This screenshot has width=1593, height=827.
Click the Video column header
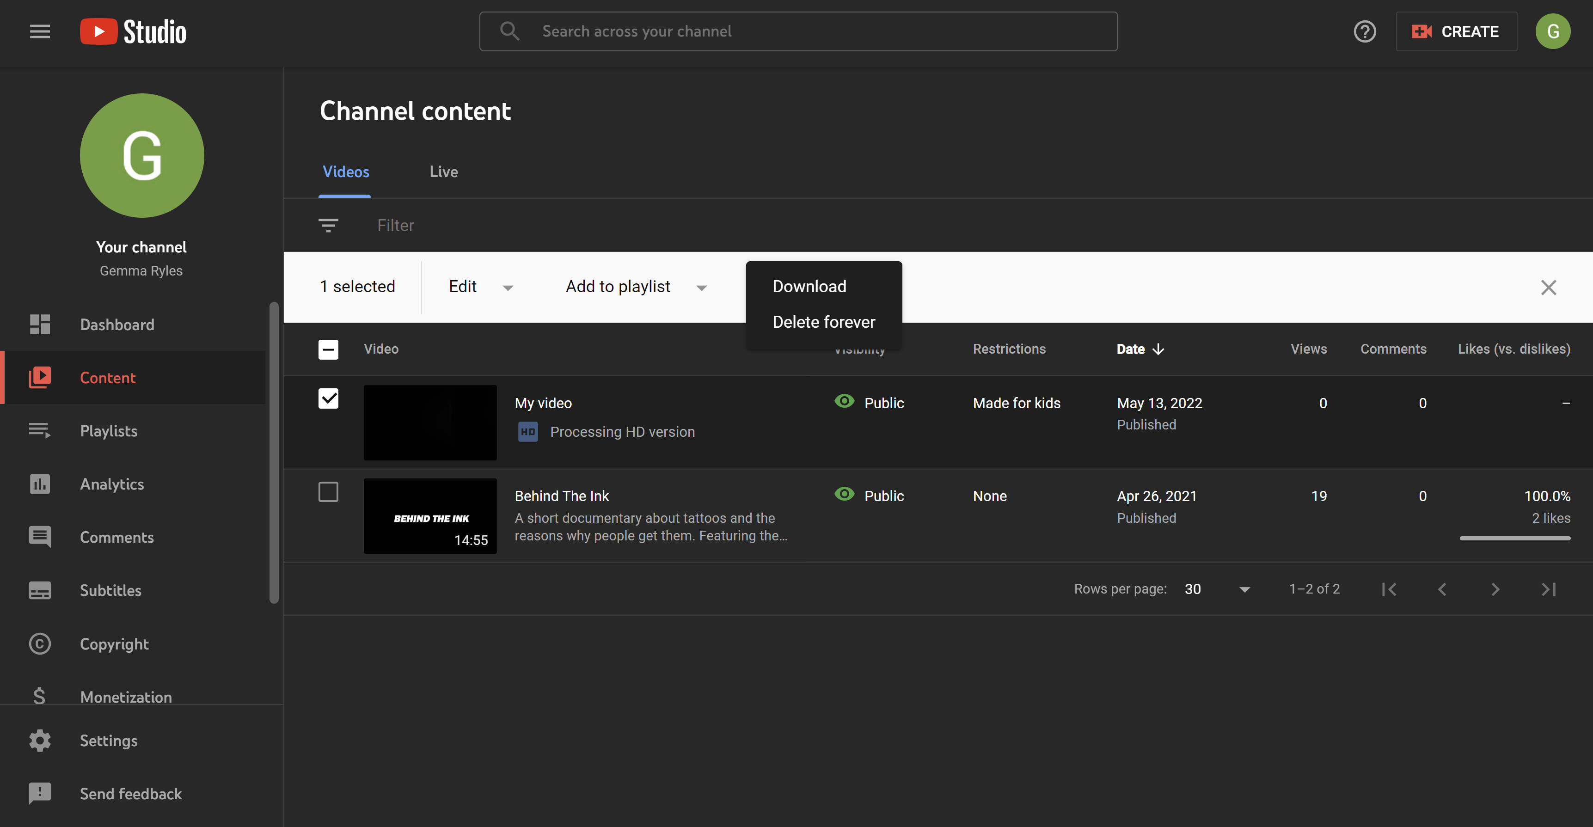381,349
